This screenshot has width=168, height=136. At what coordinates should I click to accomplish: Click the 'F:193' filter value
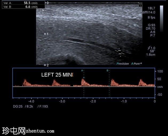44,106
